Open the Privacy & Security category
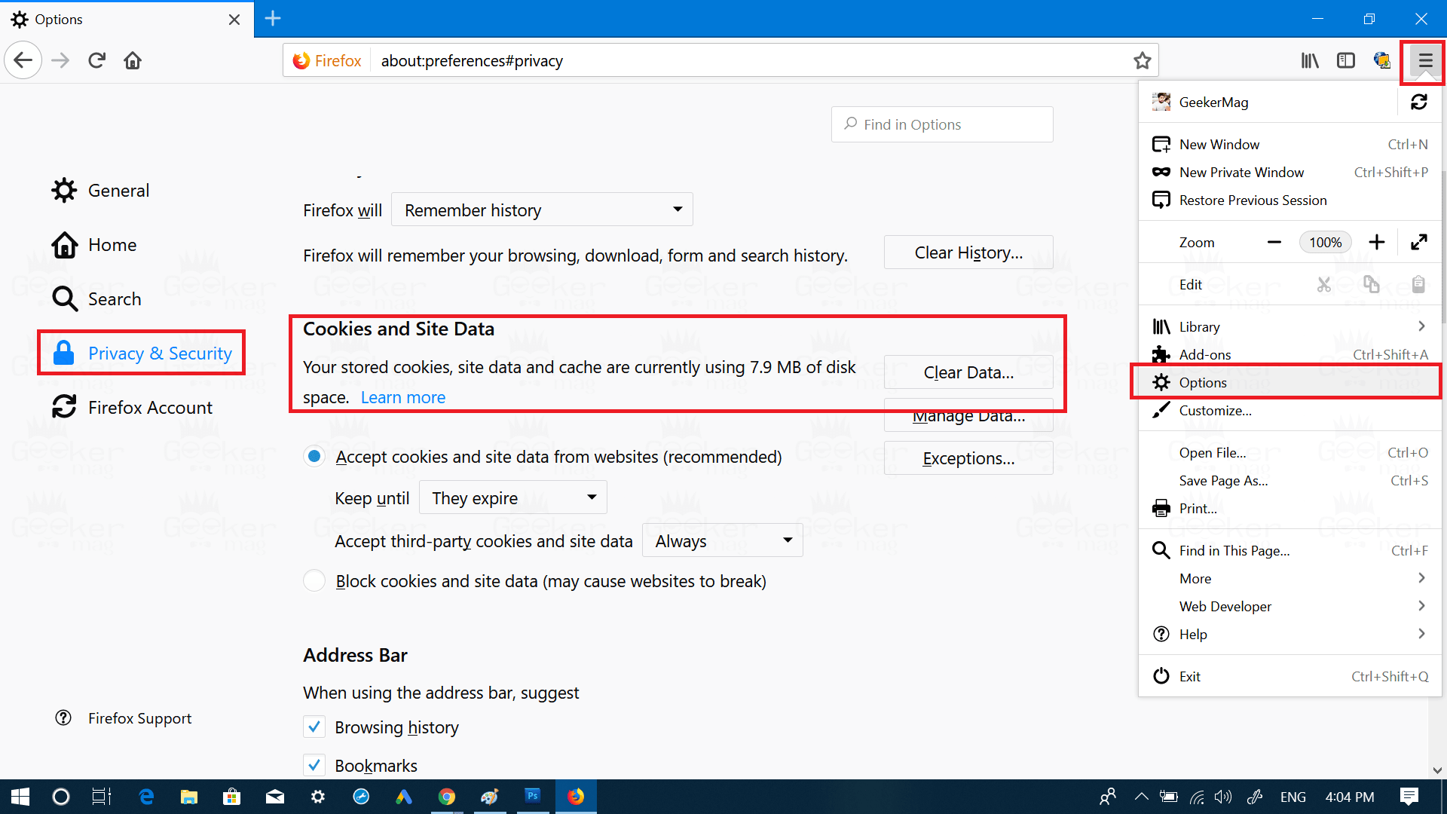This screenshot has height=814, width=1447. tap(142, 353)
